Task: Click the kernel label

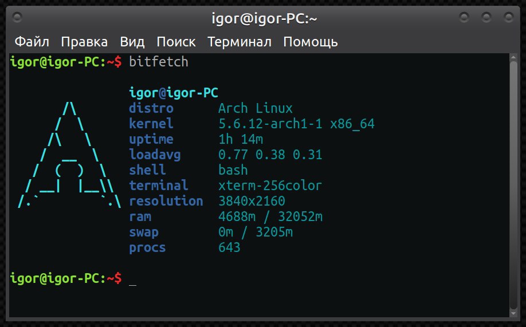Action: 151,124
